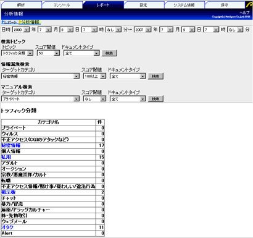Screen dimensions: 253x238
Task: Open ターゲットカテゴリ dropdown showing 秘密情報
Action: coord(40,76)
